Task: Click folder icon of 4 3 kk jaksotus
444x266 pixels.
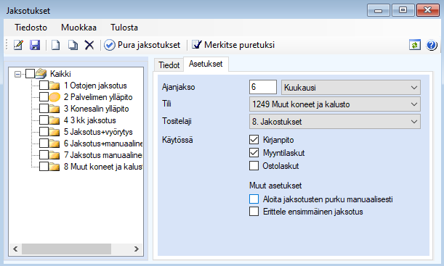Action: coord(55,120)
